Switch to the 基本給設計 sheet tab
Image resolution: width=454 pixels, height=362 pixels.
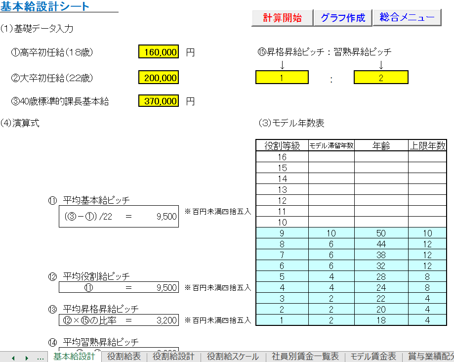74,357
